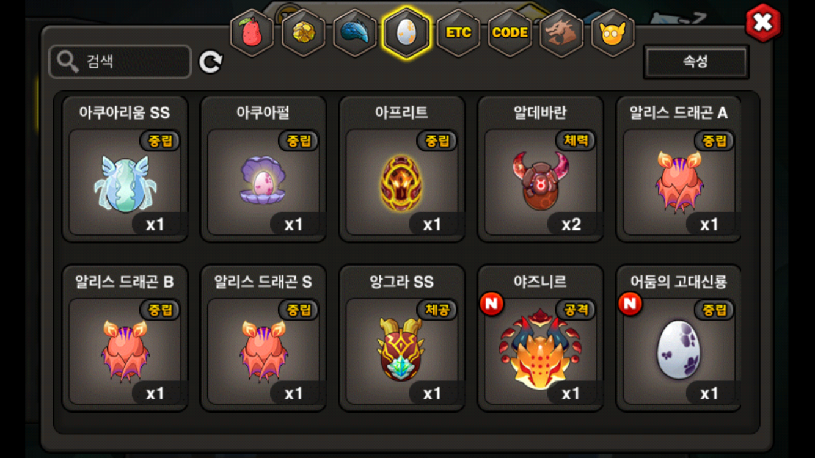Viewport: 815px width, 458px height.
Task: Open the yellow horned mask tab
Action: (x=613, y=33)
